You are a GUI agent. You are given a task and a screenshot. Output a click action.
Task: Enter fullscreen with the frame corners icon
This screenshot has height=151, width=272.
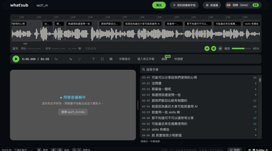(102, 59)
